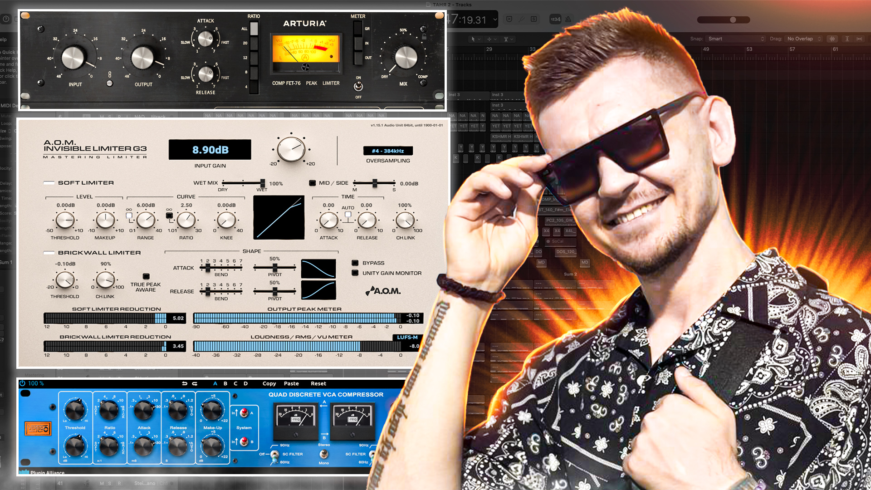
Task: Click Reset in the Vertigo compressor toolbar
Action: [318, 384]
